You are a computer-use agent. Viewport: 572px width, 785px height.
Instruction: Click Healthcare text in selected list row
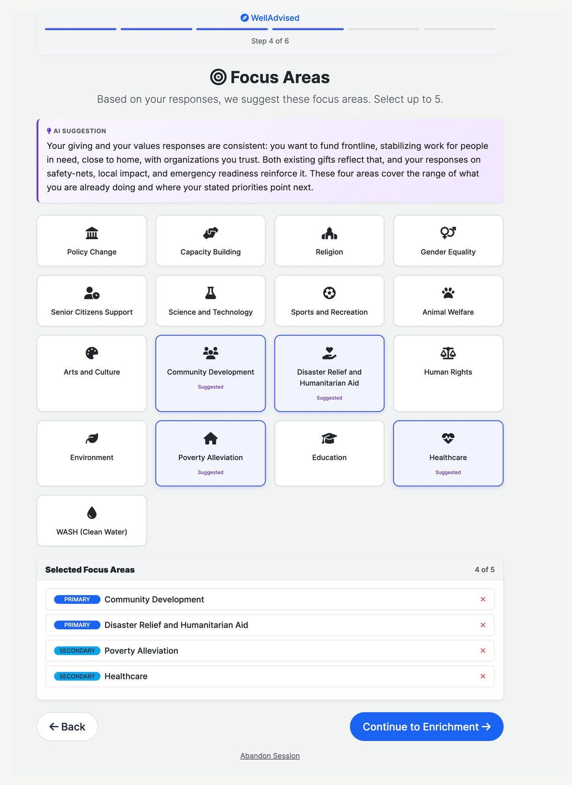pos(126,676)
